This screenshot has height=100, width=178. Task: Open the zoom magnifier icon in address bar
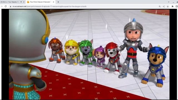(x=160, y=6)
